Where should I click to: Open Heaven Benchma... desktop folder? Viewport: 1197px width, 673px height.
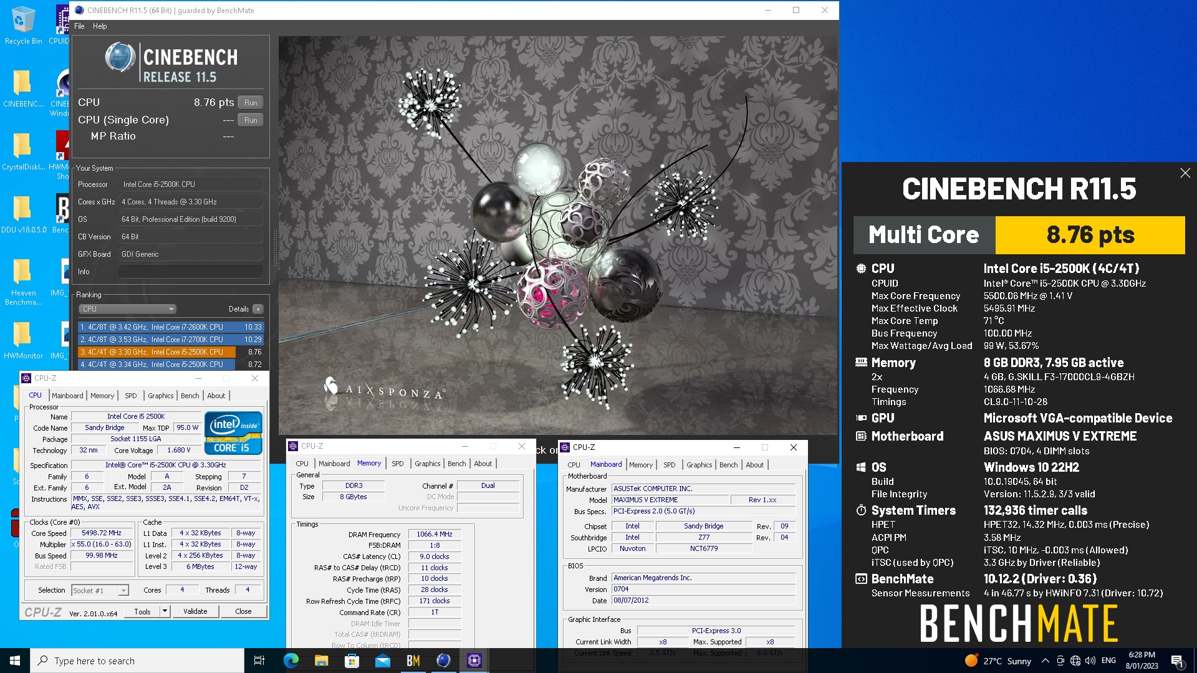pyautogui.click(x=23, y=282)
